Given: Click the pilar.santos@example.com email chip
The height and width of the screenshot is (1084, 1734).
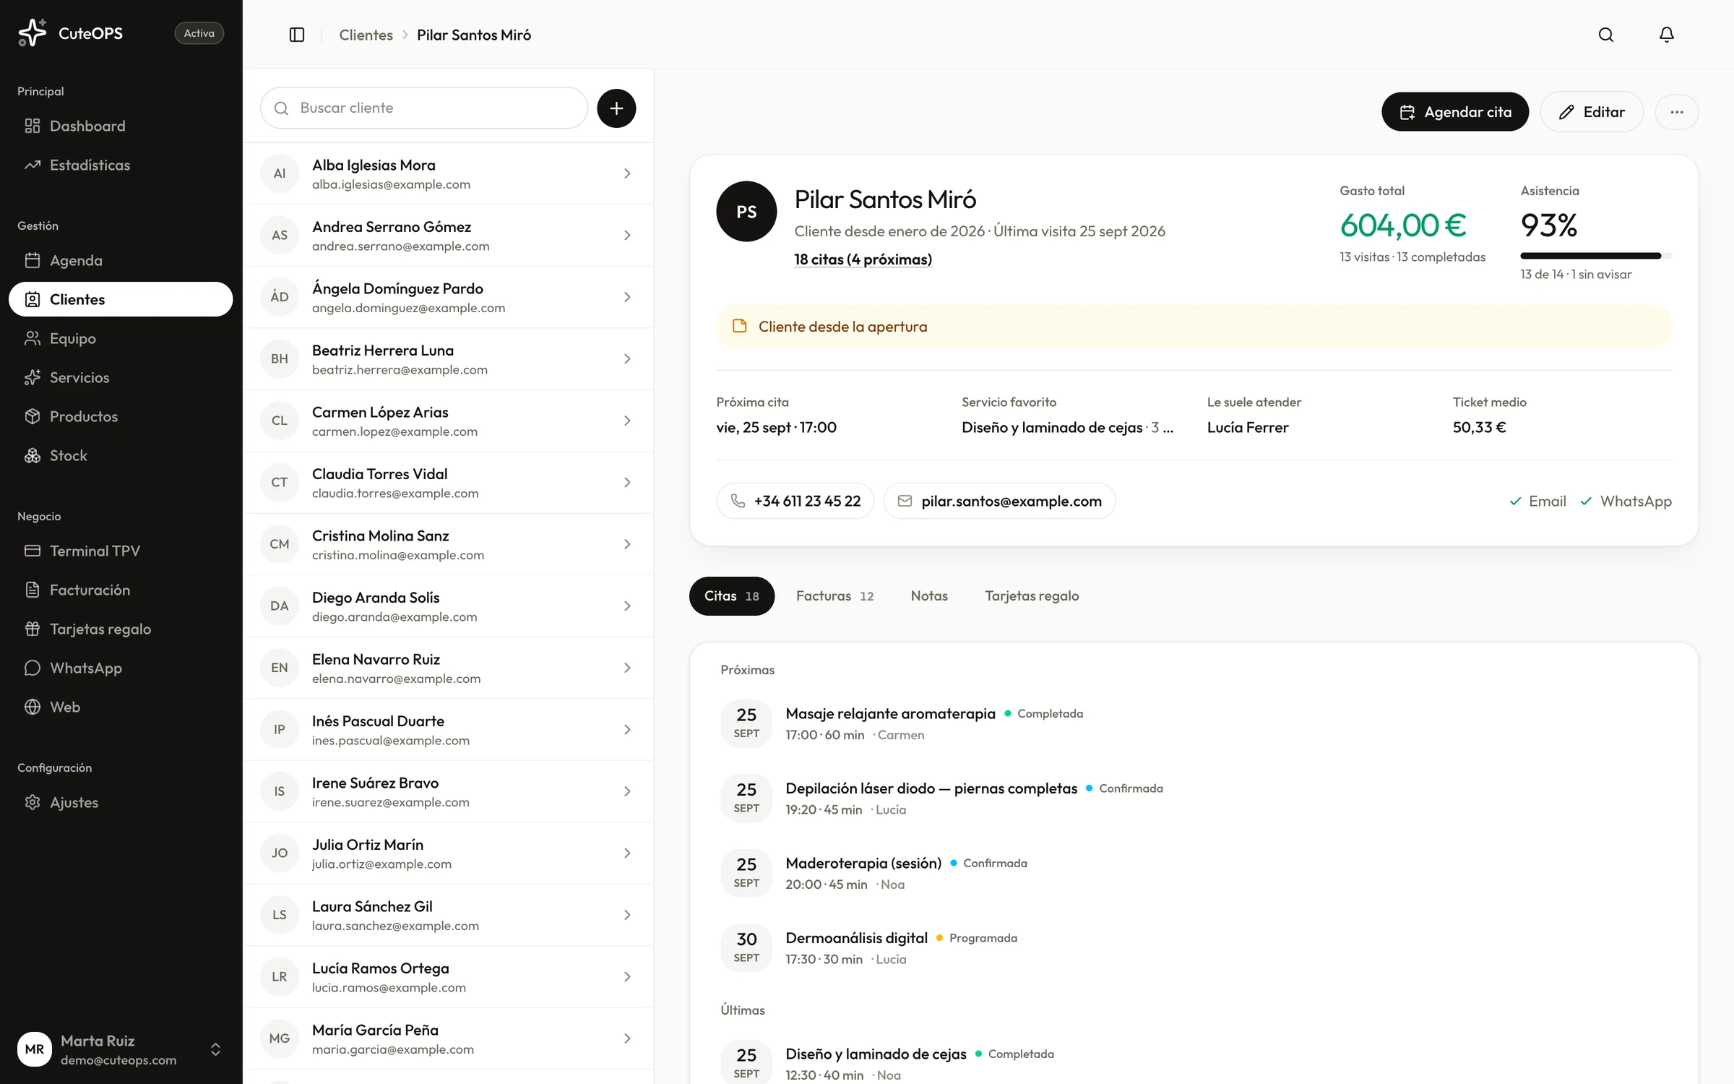Looking at the screenshot, I should pyautogui.click(x=999, y=501).
